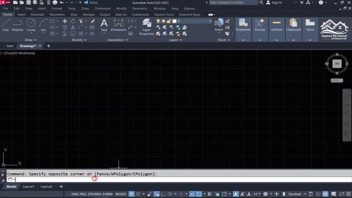Viewport: 352px width, 198px height.
Task: Click the Scale tool
Action: click(73, 34)
